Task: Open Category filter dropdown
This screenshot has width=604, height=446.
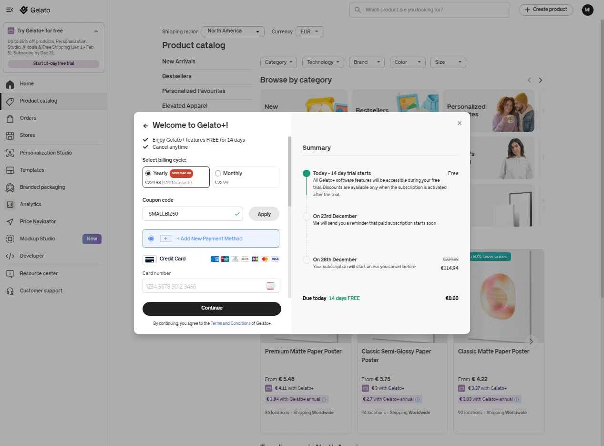Action: click(278, 62)
